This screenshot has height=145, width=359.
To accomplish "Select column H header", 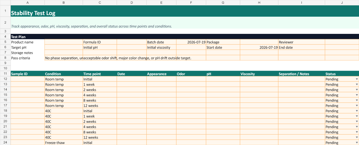I will 259,3.
